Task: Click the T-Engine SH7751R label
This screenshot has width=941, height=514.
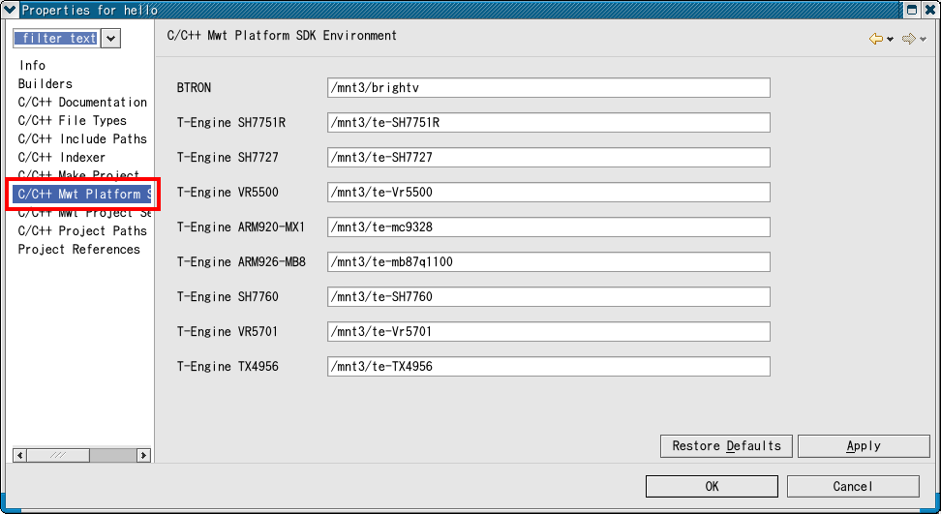Action: (x=231, y=122)
